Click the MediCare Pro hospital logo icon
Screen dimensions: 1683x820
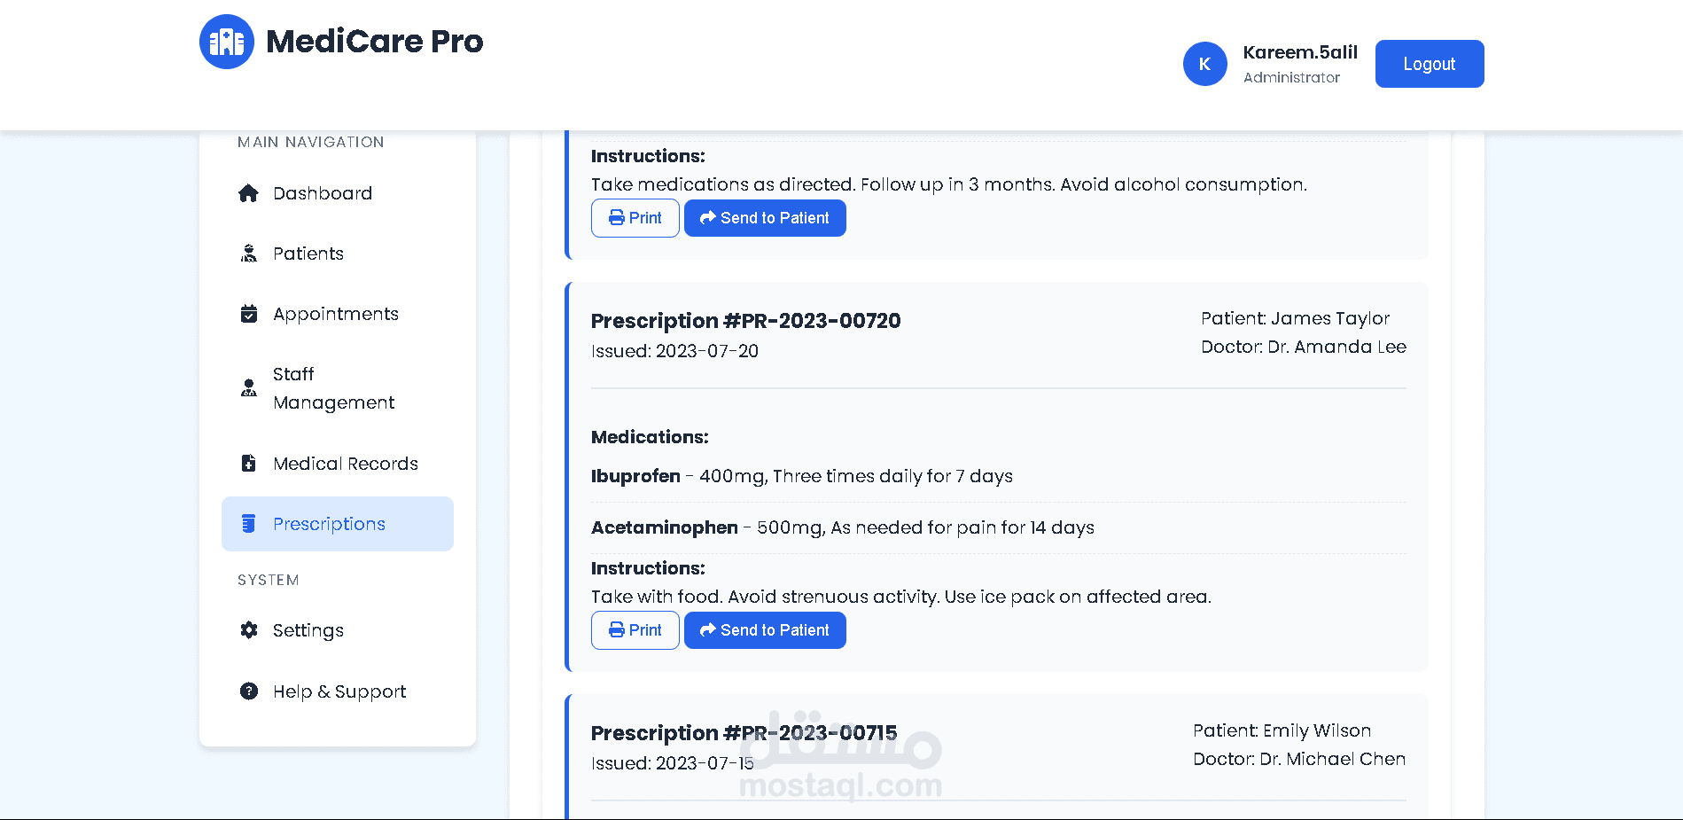click(227, 42)
